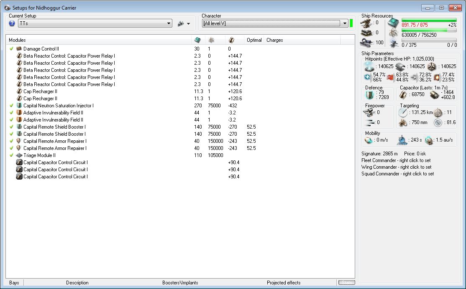Click the green indicator beside Character dropdown
Image resolution: width=466 pixels, height=289 pixels.
tap(351, 23)
